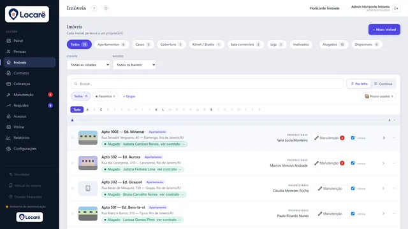This screenshot has width=408, height=229.
Task: Open ver contrato for Isabela Cardoso Neves
Action: pos(172,144)
